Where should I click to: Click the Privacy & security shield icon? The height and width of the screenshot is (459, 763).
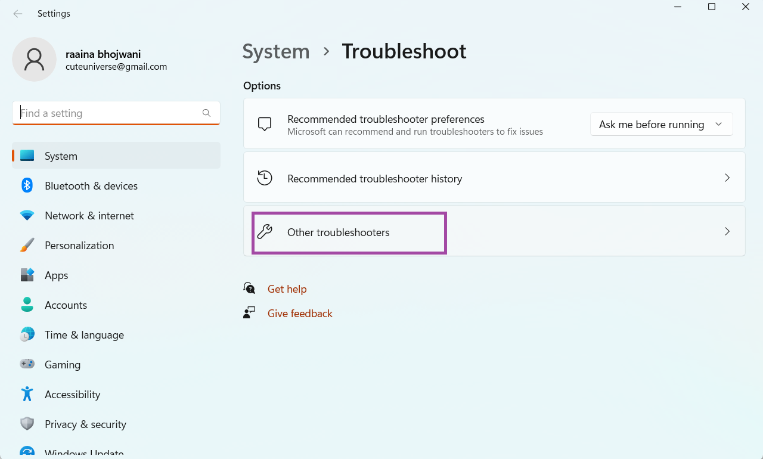tap(27, 424)
